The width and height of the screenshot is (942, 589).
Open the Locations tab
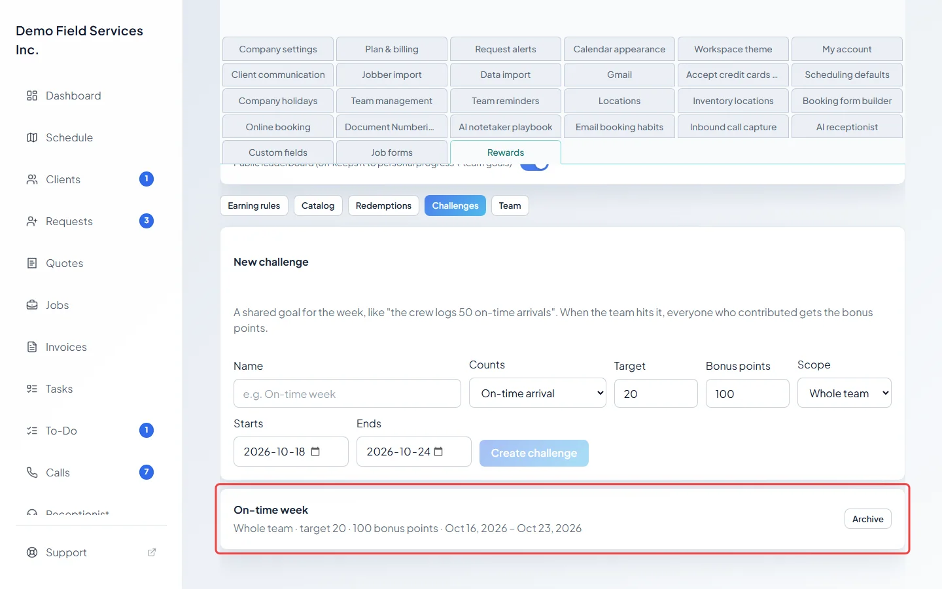pos(619,101)
